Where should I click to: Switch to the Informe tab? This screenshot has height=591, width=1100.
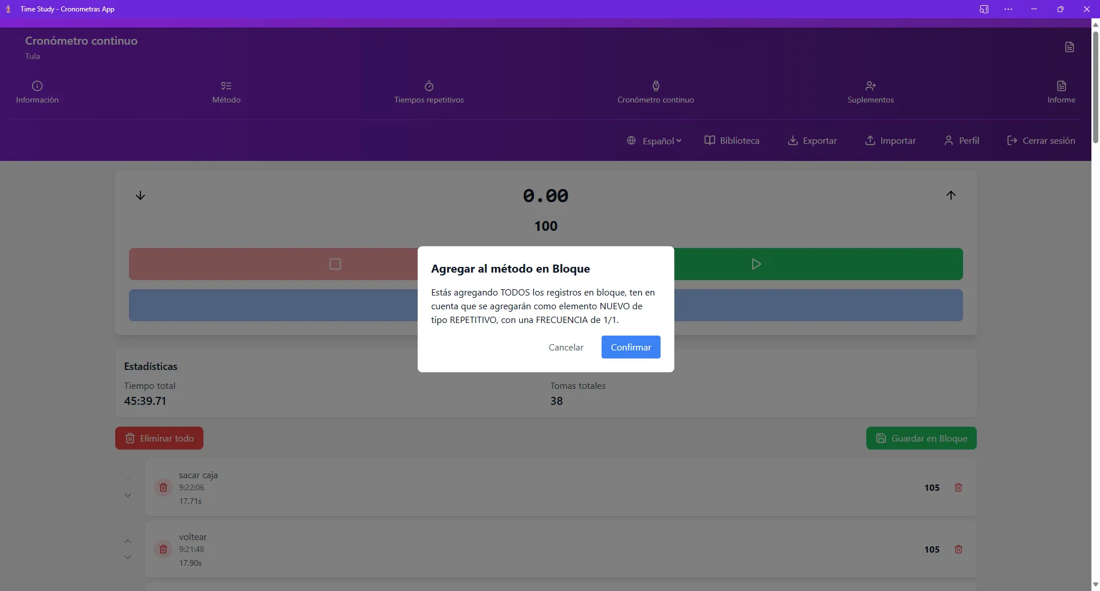[1061, 92]
